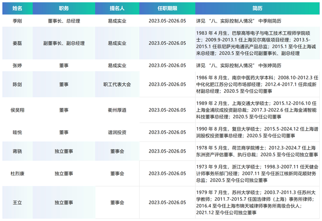Select the name cell 季刚
This screenshot has height=221, width=322.
(17, 21)
